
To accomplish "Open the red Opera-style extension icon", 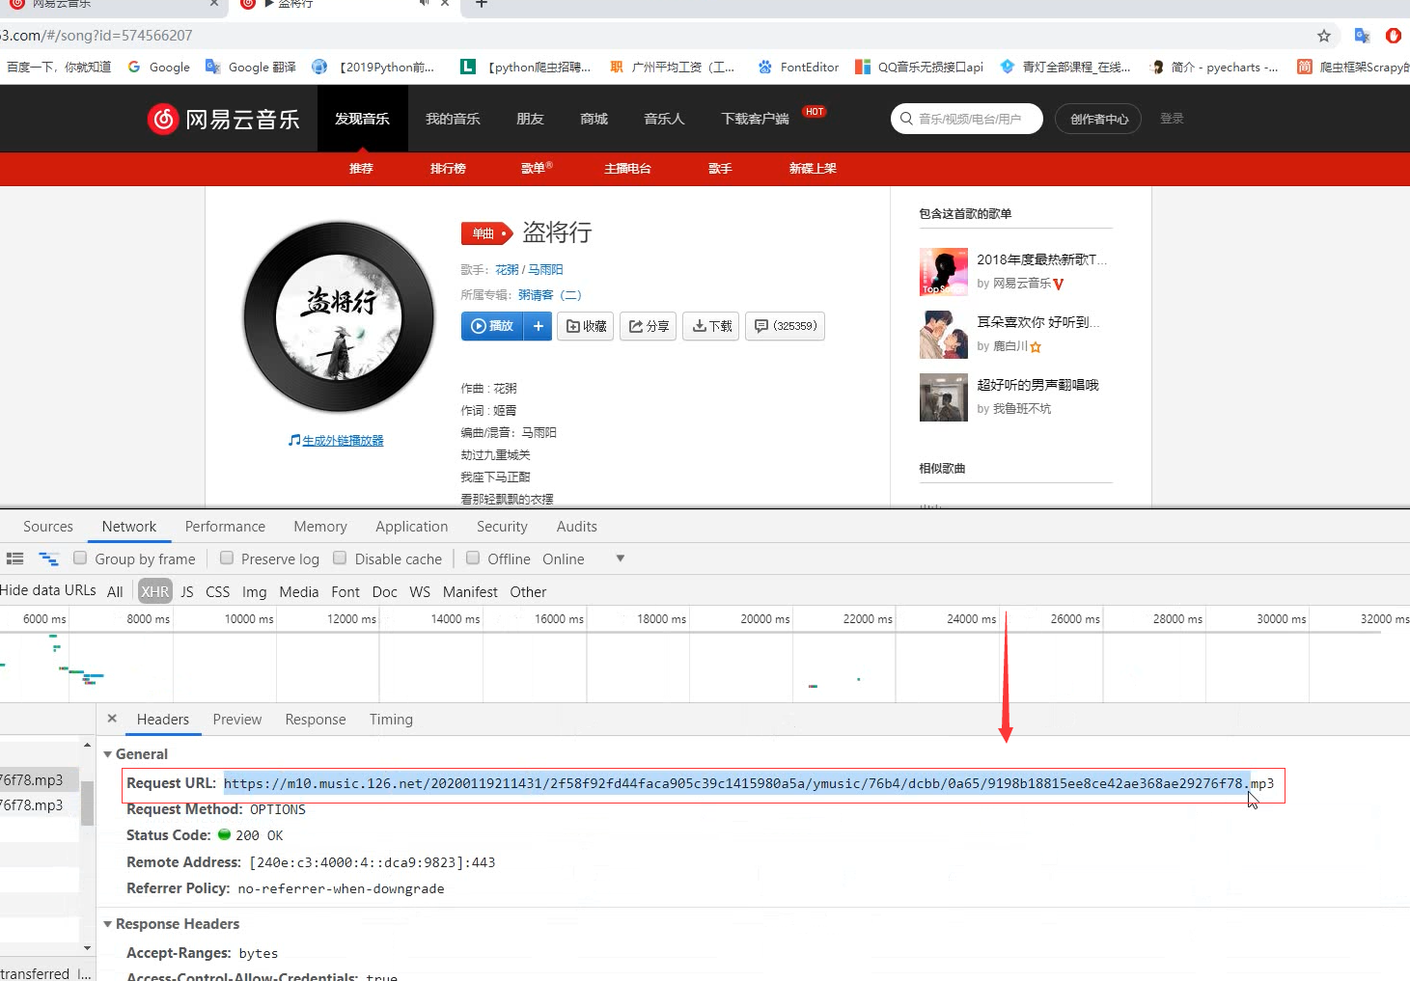I will tap(1393, 36).
